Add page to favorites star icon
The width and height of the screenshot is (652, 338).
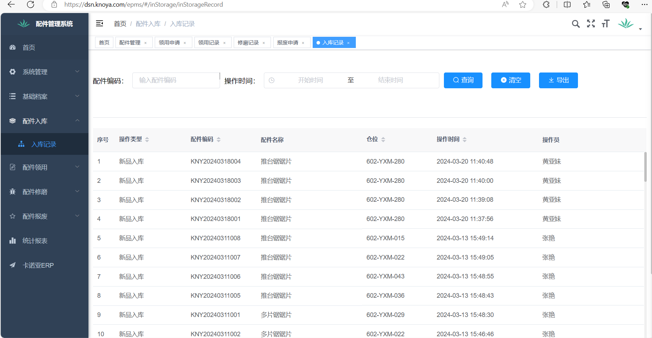[x=523, y=5]
